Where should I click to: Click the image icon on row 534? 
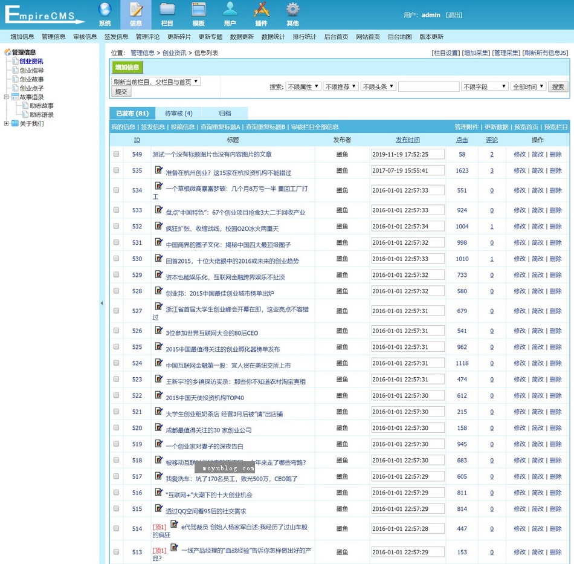(158, 186)
